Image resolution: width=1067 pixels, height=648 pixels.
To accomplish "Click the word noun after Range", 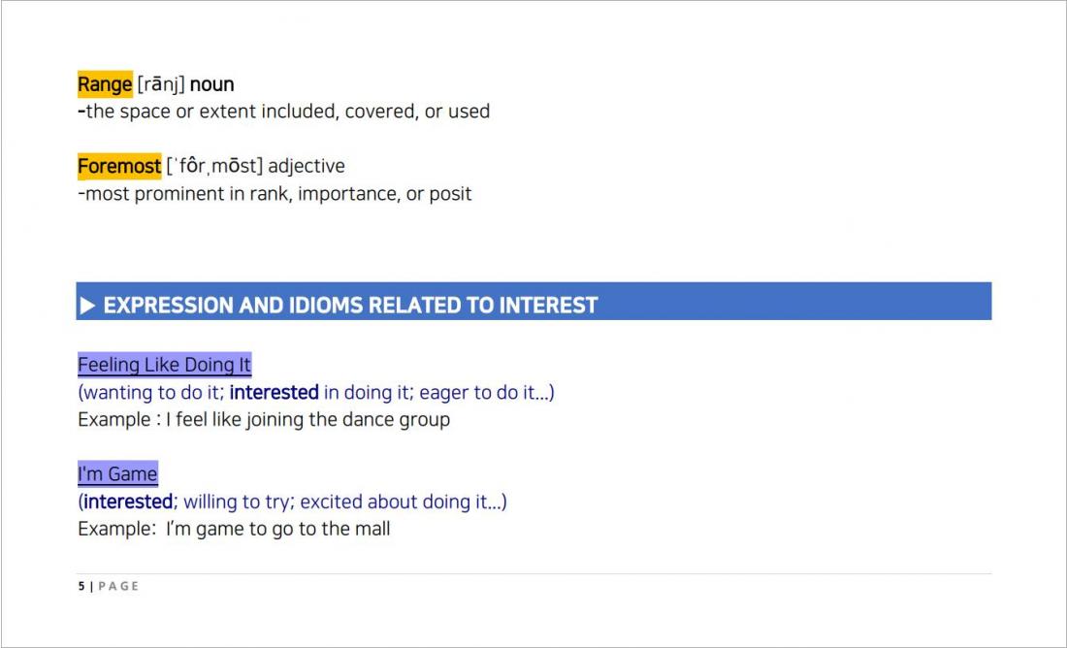I will pos(212,84).
